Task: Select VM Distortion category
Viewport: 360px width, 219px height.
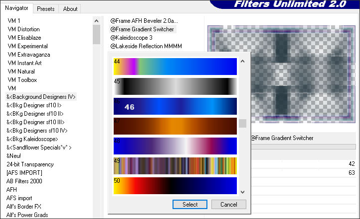Action: [23, 29]
